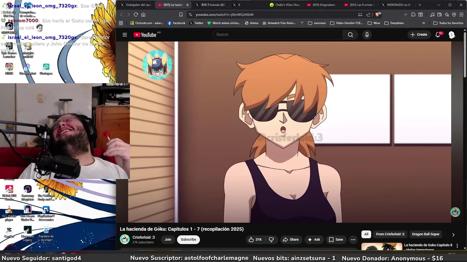
Task: Open Photopea desktop shortcut
Action: (46, 69)
